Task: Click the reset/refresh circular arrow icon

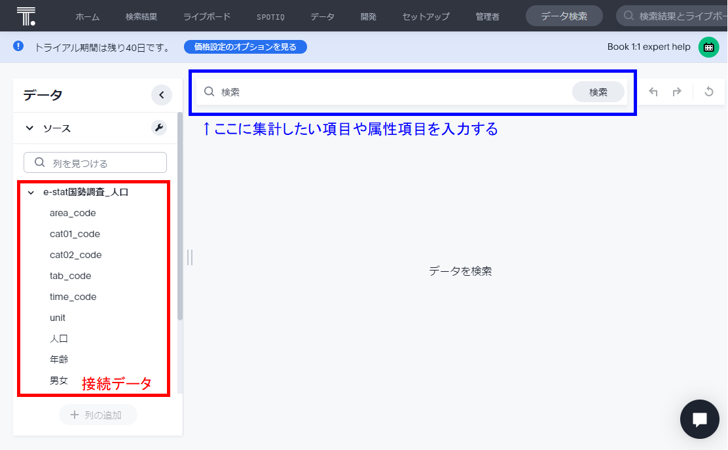Action: (x=709, y=92)
